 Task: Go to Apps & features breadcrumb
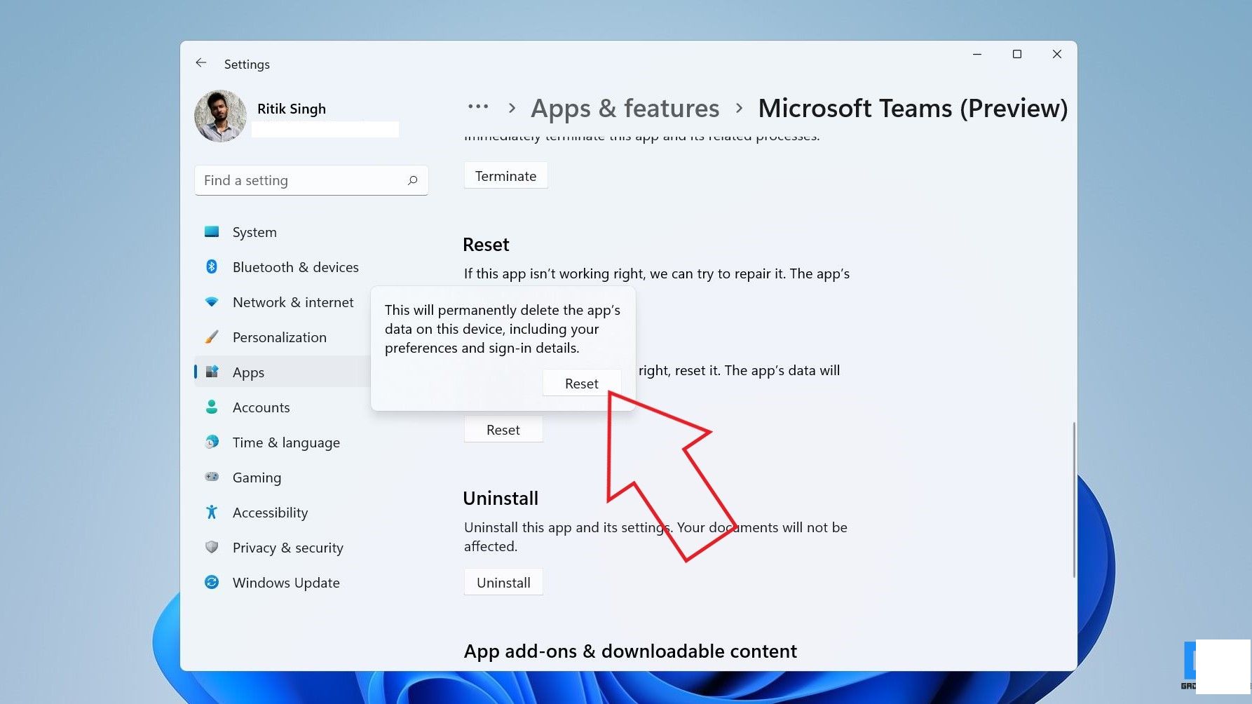625,108
